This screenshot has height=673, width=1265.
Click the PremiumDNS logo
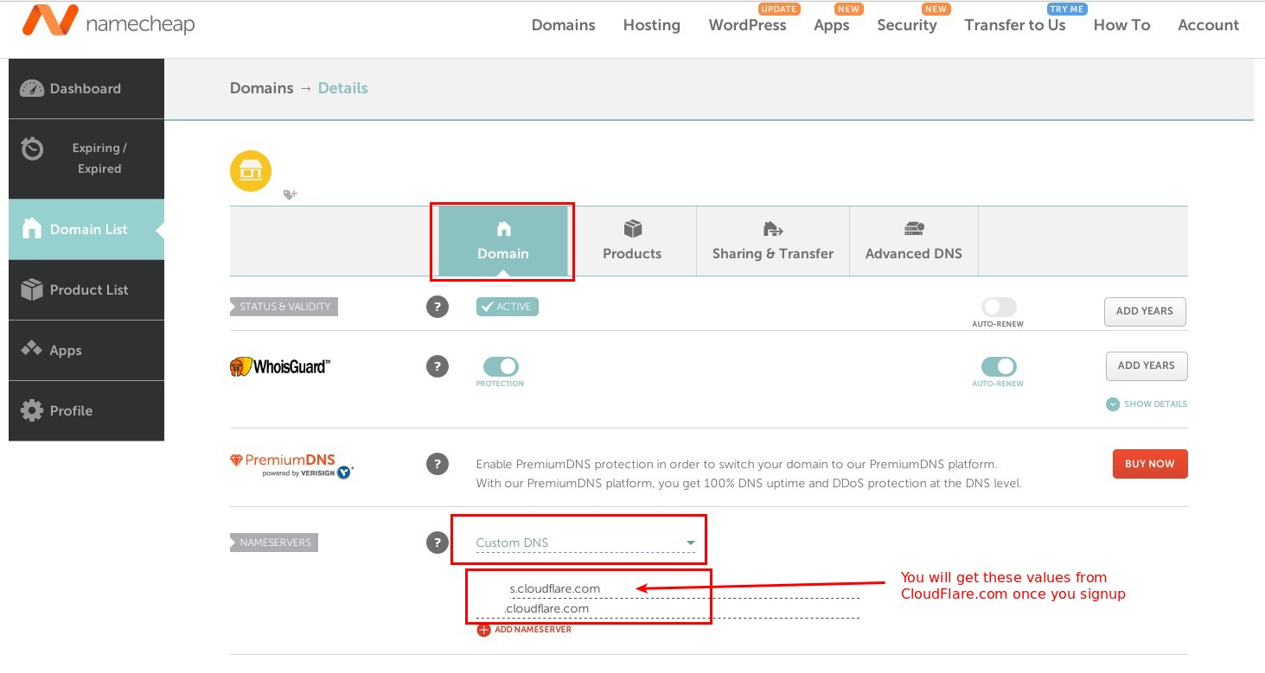point(291,466)
